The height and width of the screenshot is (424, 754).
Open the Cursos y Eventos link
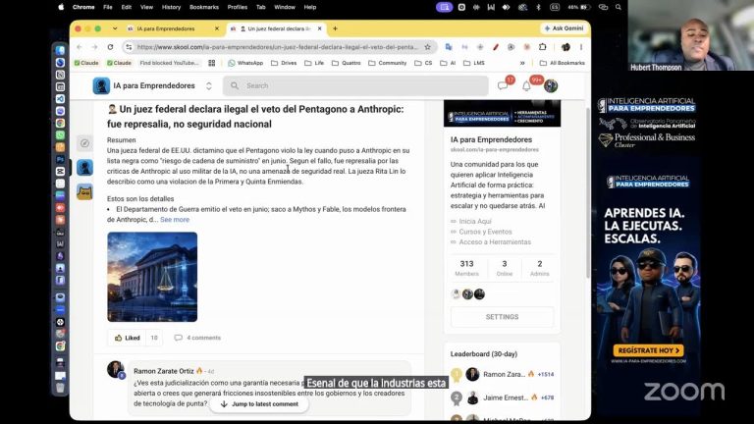point(485,232)
